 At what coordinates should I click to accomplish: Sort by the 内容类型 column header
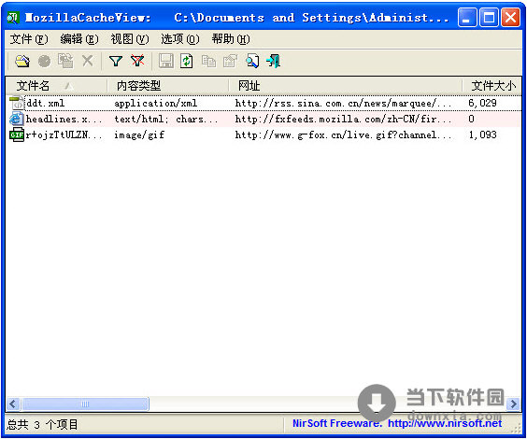[x=168, y=86]
